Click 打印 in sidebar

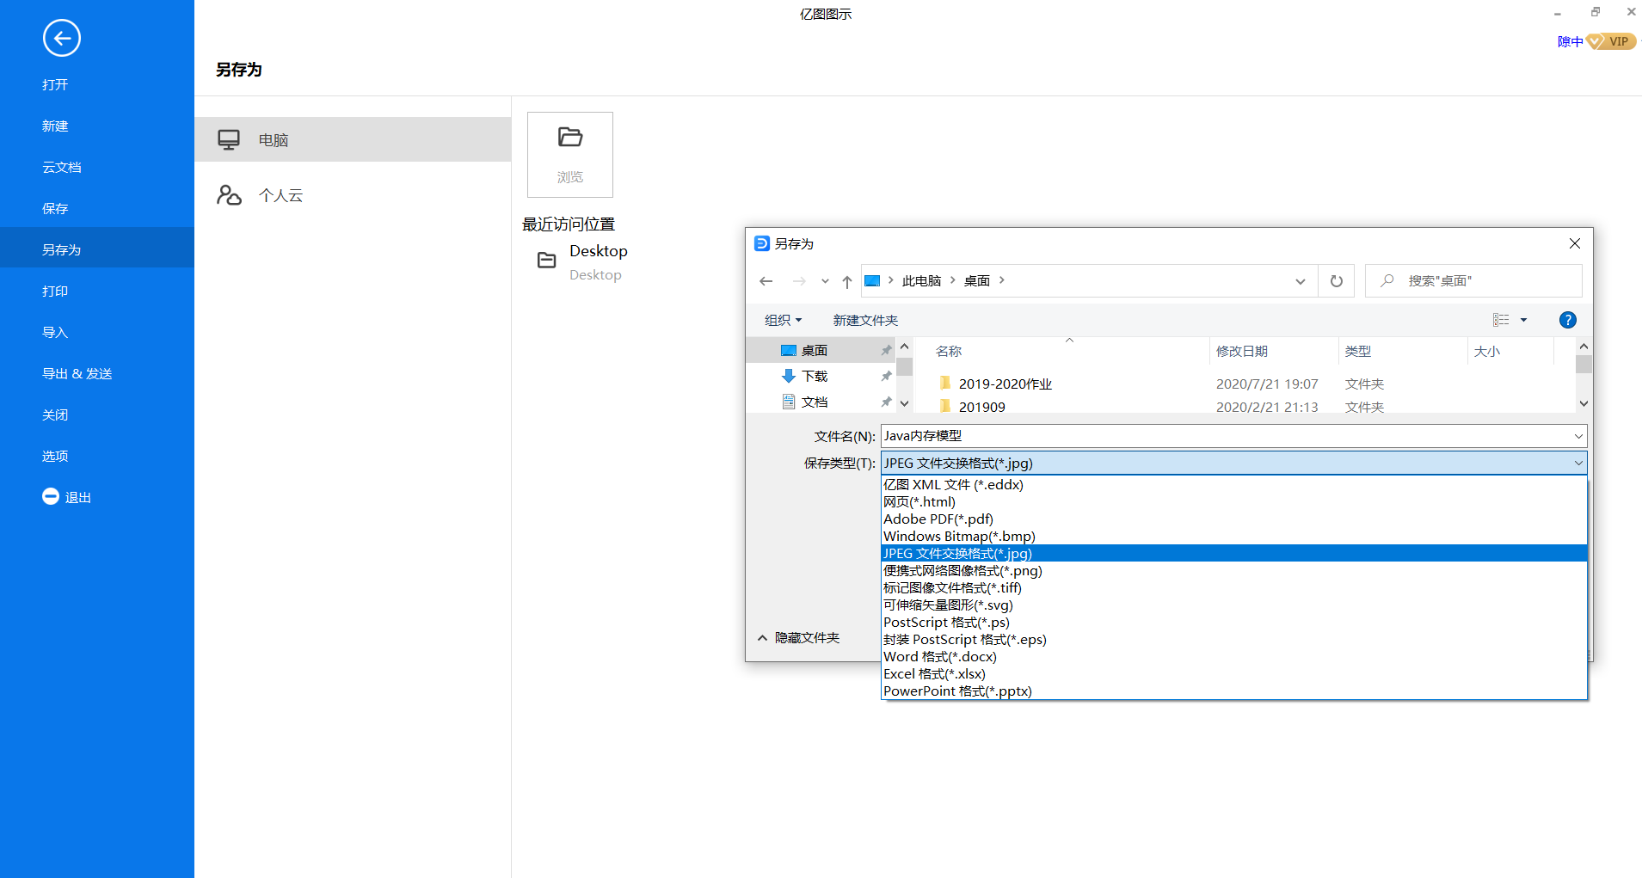pyautogui.click(x=97, y=291)
